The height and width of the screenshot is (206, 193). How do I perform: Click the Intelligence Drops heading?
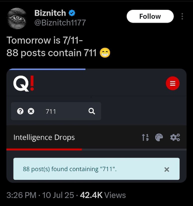pyautogui.click(x=44, y=138)
